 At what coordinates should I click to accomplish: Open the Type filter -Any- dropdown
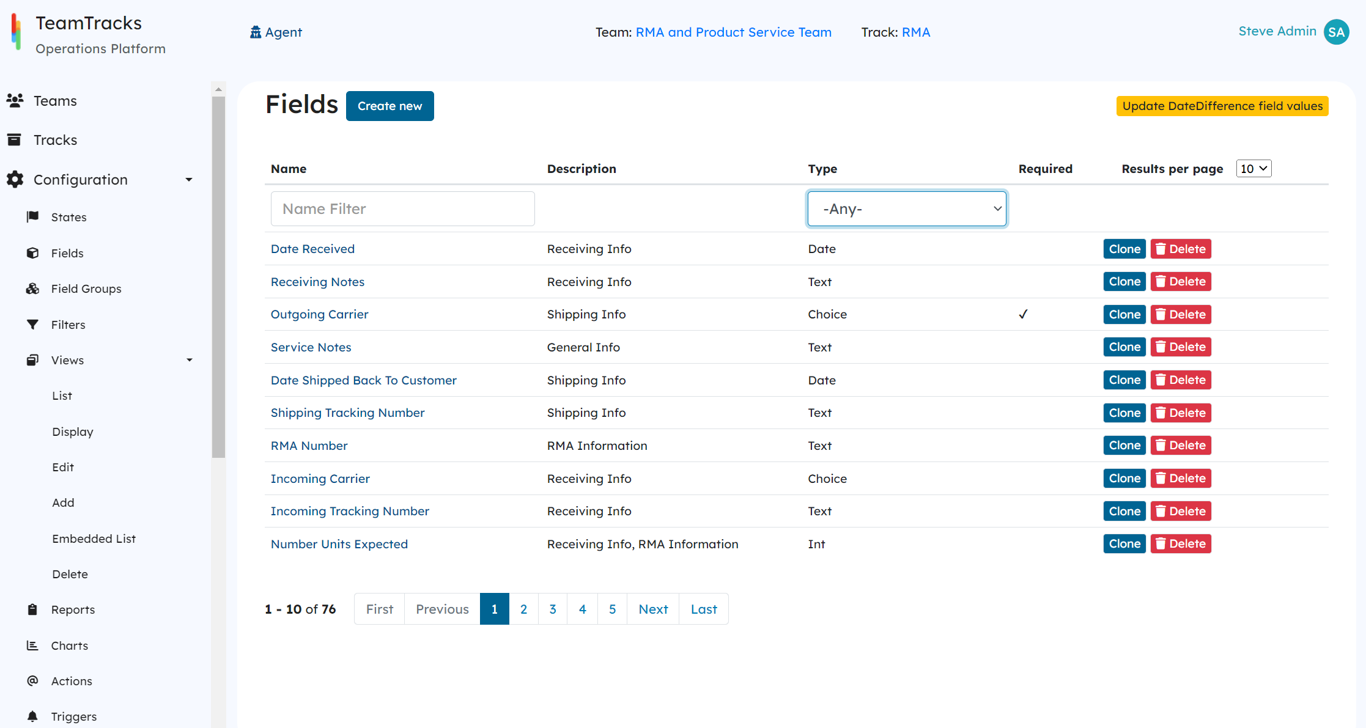pos(907,209)
